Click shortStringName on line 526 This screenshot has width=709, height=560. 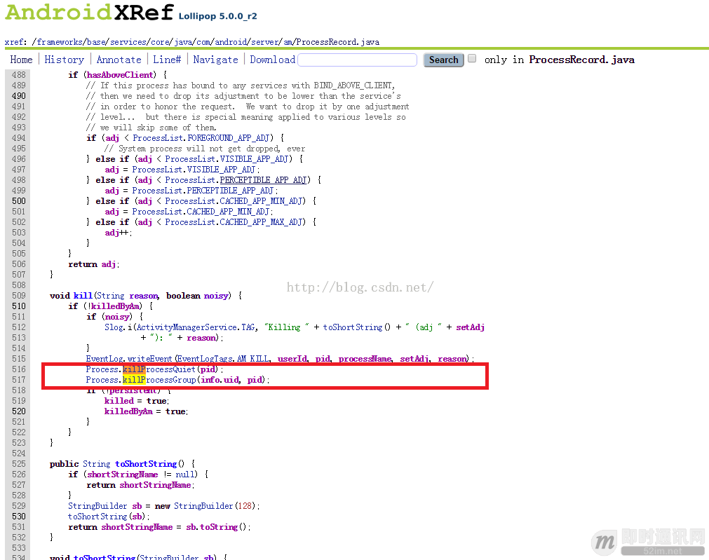123,474
